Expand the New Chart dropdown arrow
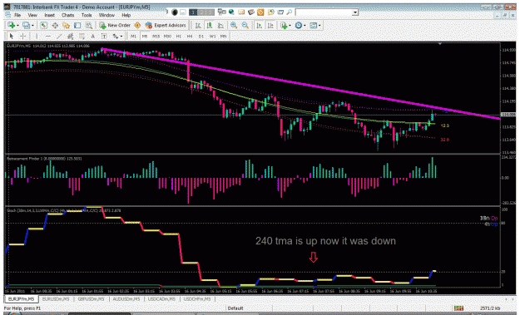This screenshot has width=520, height=315. point(17,26)
